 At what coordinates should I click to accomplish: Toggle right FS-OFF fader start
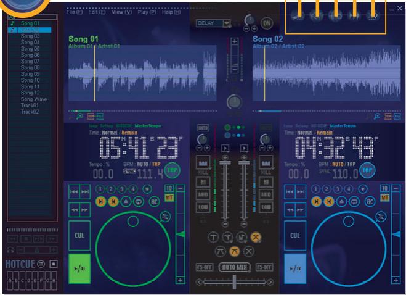click(x=264, y=267)
